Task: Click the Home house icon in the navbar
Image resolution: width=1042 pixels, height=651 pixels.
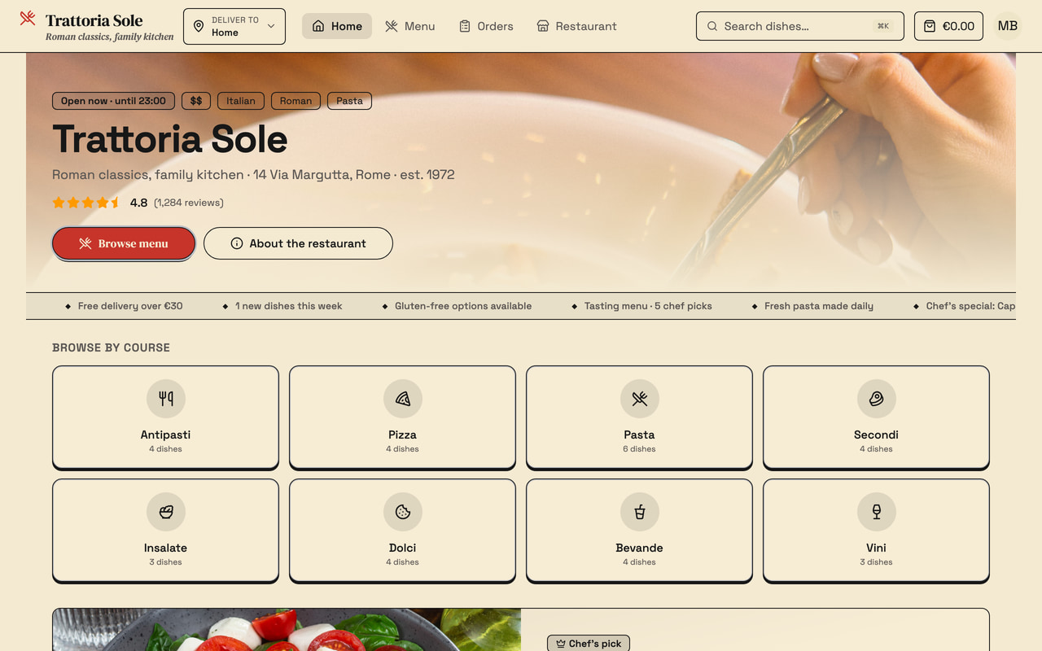Action: (x=318, y=26)
